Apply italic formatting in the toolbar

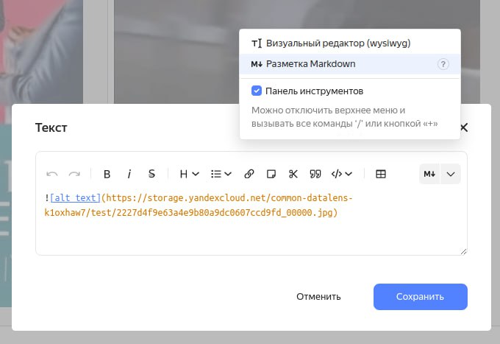129,174
